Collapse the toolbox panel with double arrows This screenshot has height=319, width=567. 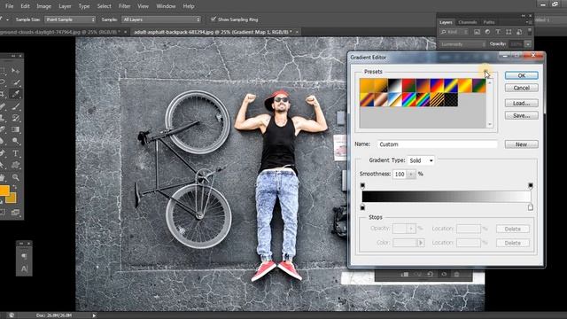coord(13,56)
